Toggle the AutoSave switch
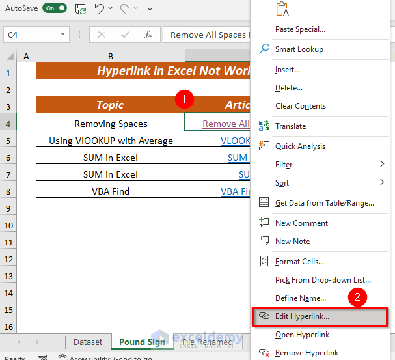The width and height of the screenshot is (395, 360). 55,8
